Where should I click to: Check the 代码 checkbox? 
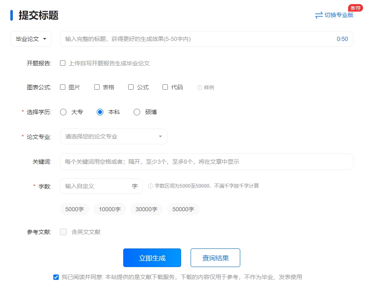pos(165,87)
